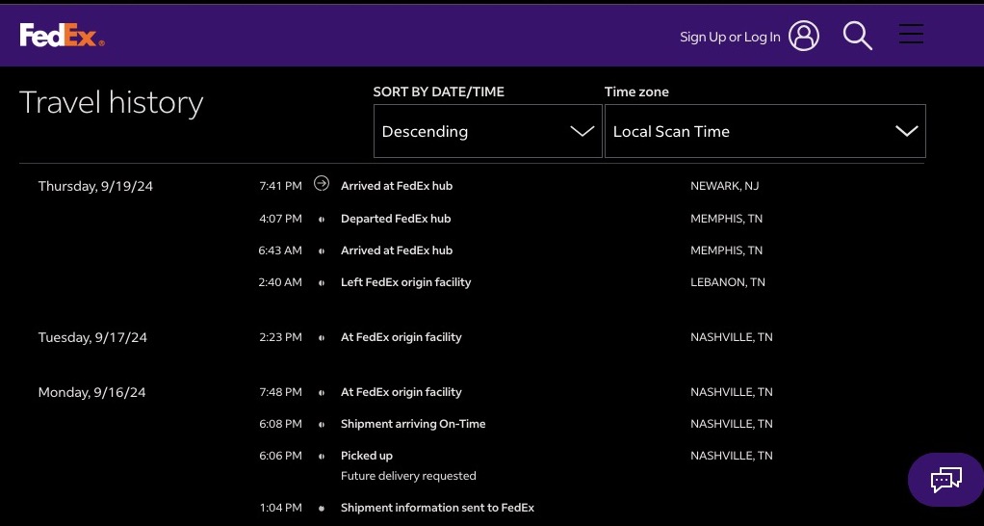Click the Thursday, 9/19/24 date heading
Image resolution: width=984 pixels, height=526 pixels.
pos(95,186)
